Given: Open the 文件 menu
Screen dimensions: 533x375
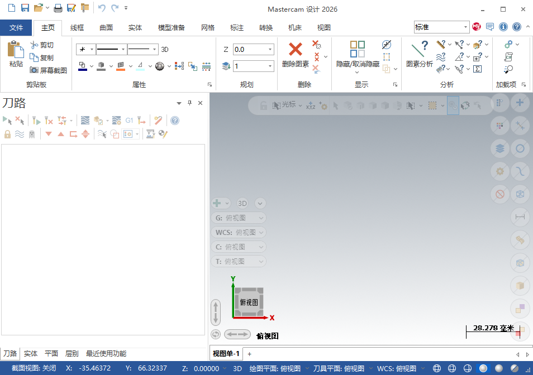Looking at the screenshot, I should (x=16, y=28).
